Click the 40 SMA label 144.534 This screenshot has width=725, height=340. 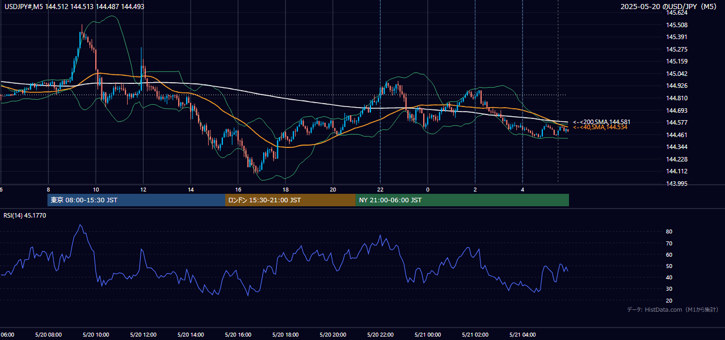click(600, 127)
